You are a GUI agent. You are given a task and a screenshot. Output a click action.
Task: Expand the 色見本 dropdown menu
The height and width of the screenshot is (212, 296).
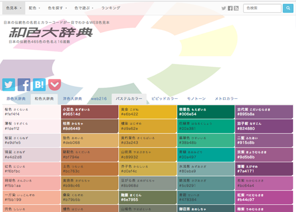(14, 8)
